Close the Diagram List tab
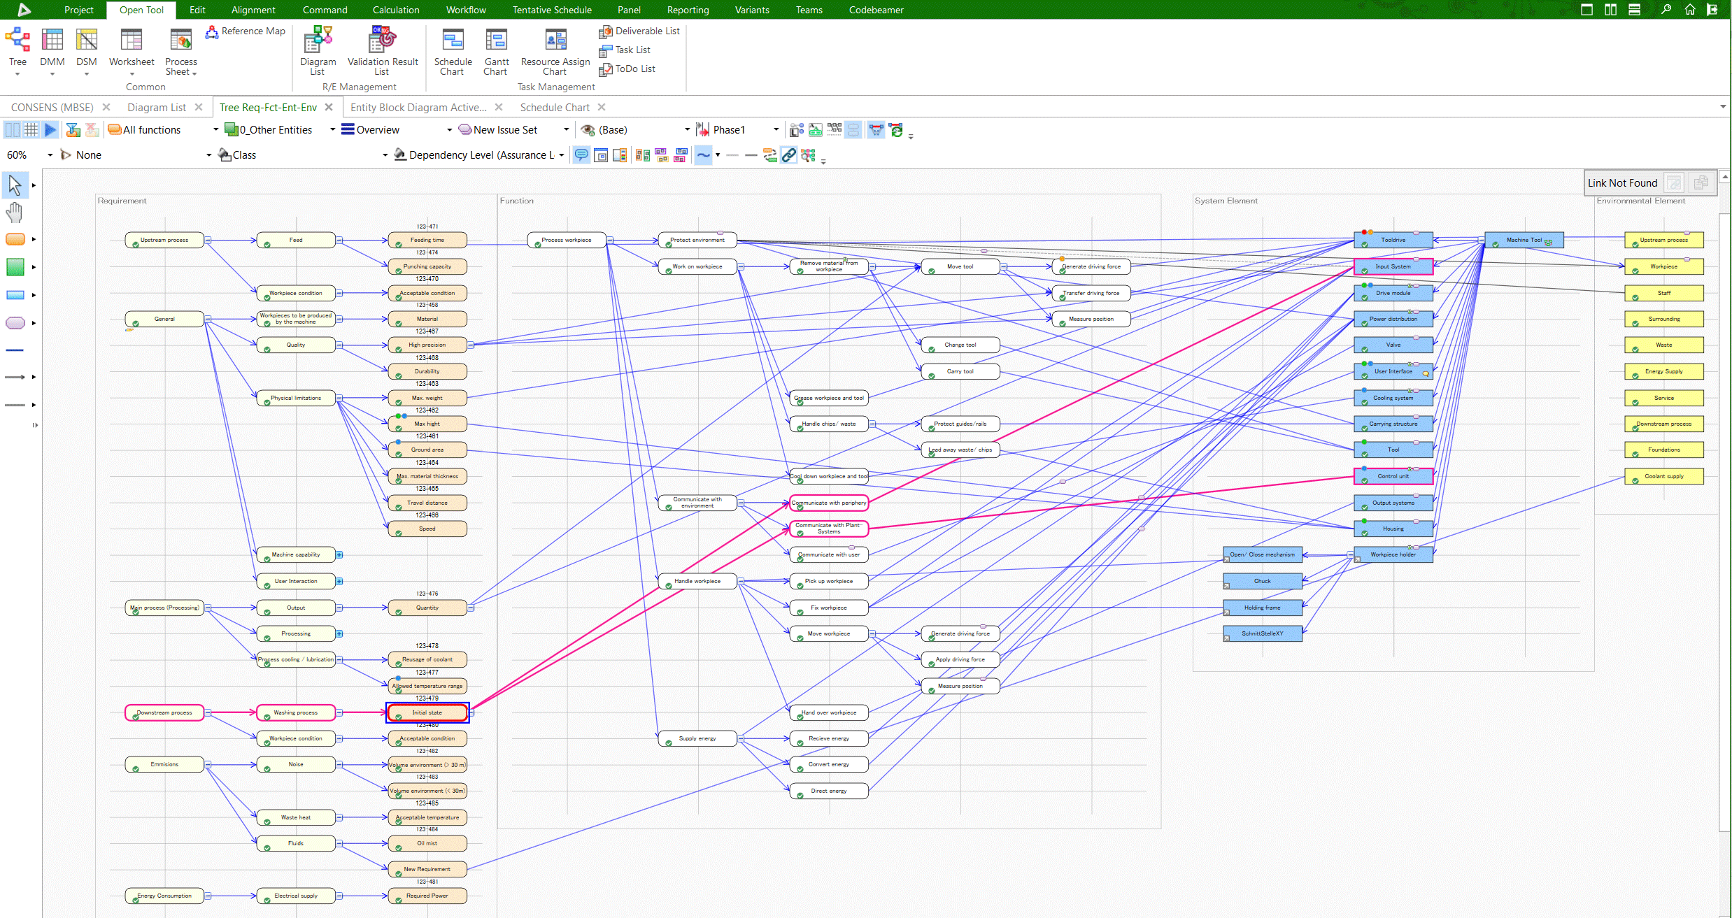Screen dimensions: 1732x918 click(x=199, y=106)
